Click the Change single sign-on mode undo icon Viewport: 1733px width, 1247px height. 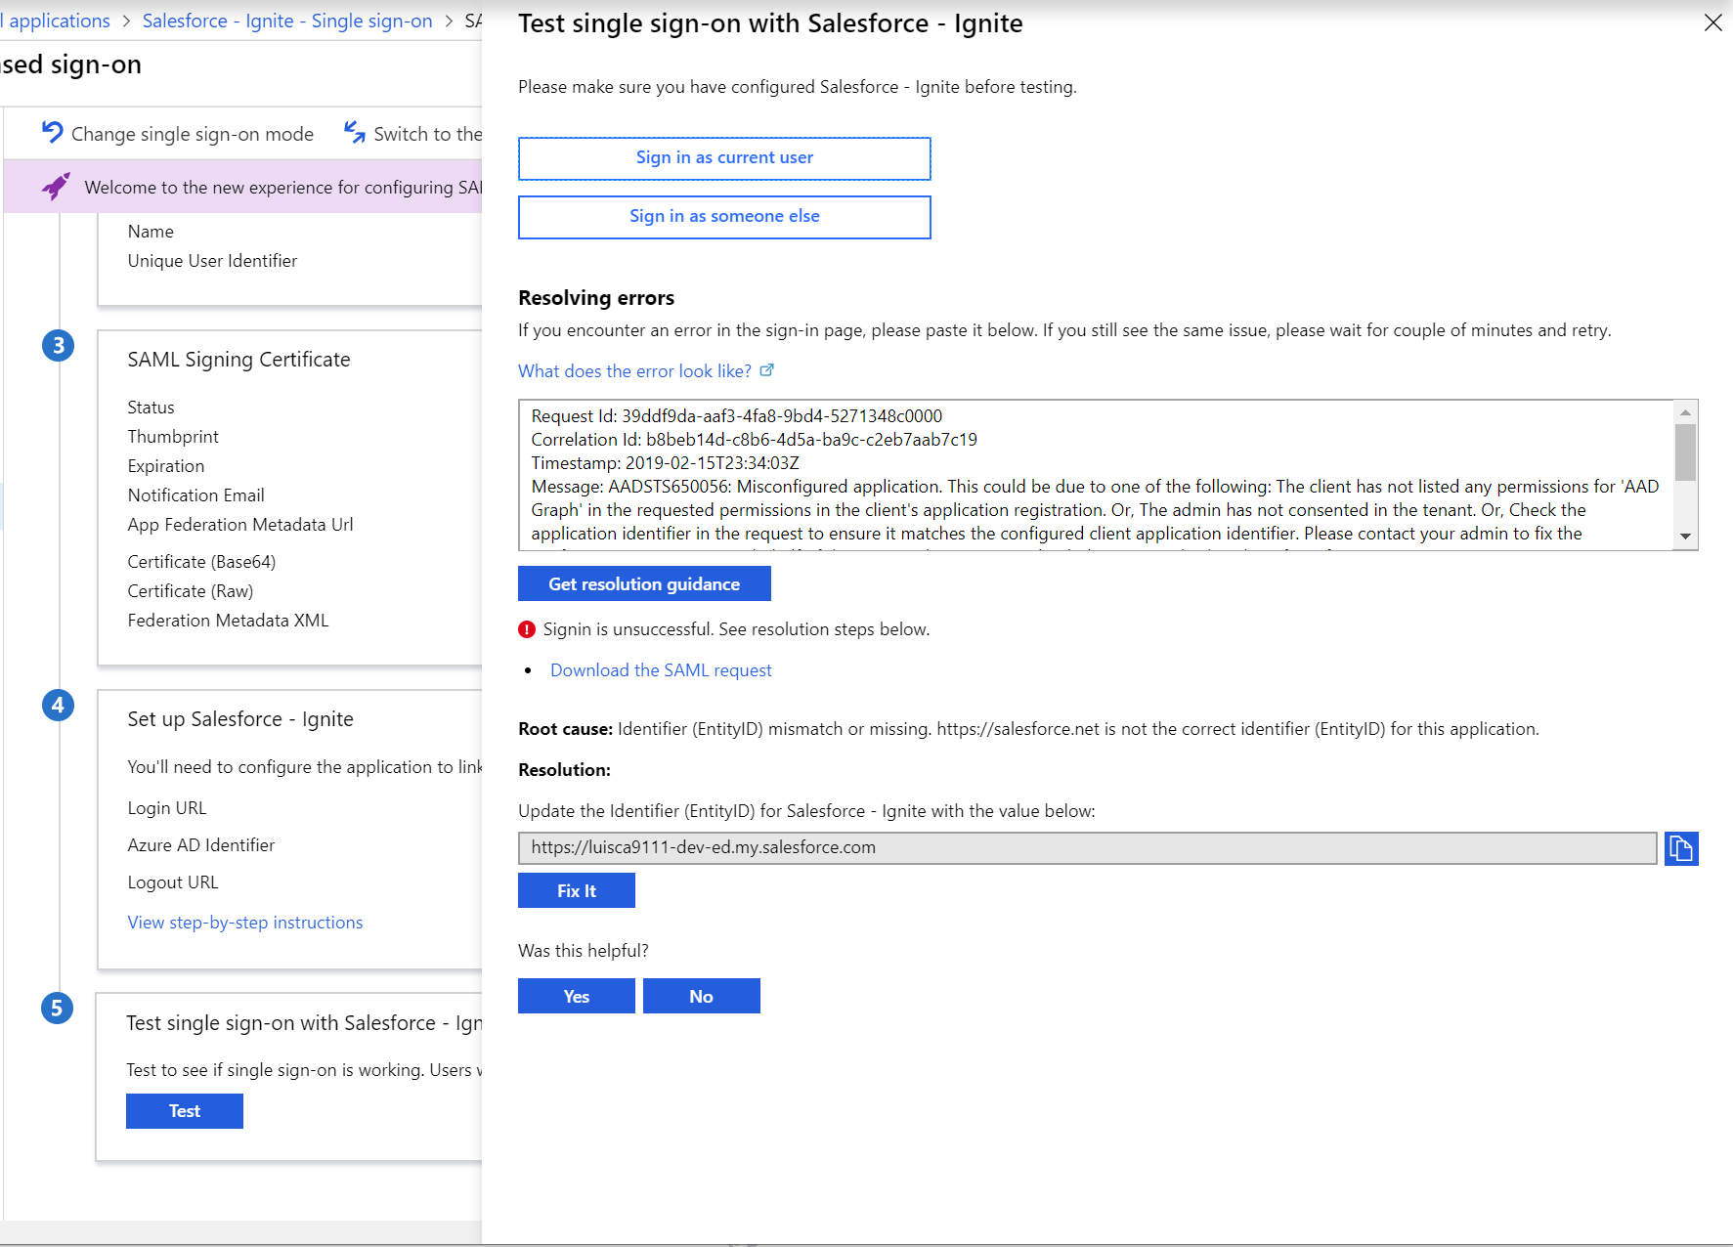coord(53,132)
